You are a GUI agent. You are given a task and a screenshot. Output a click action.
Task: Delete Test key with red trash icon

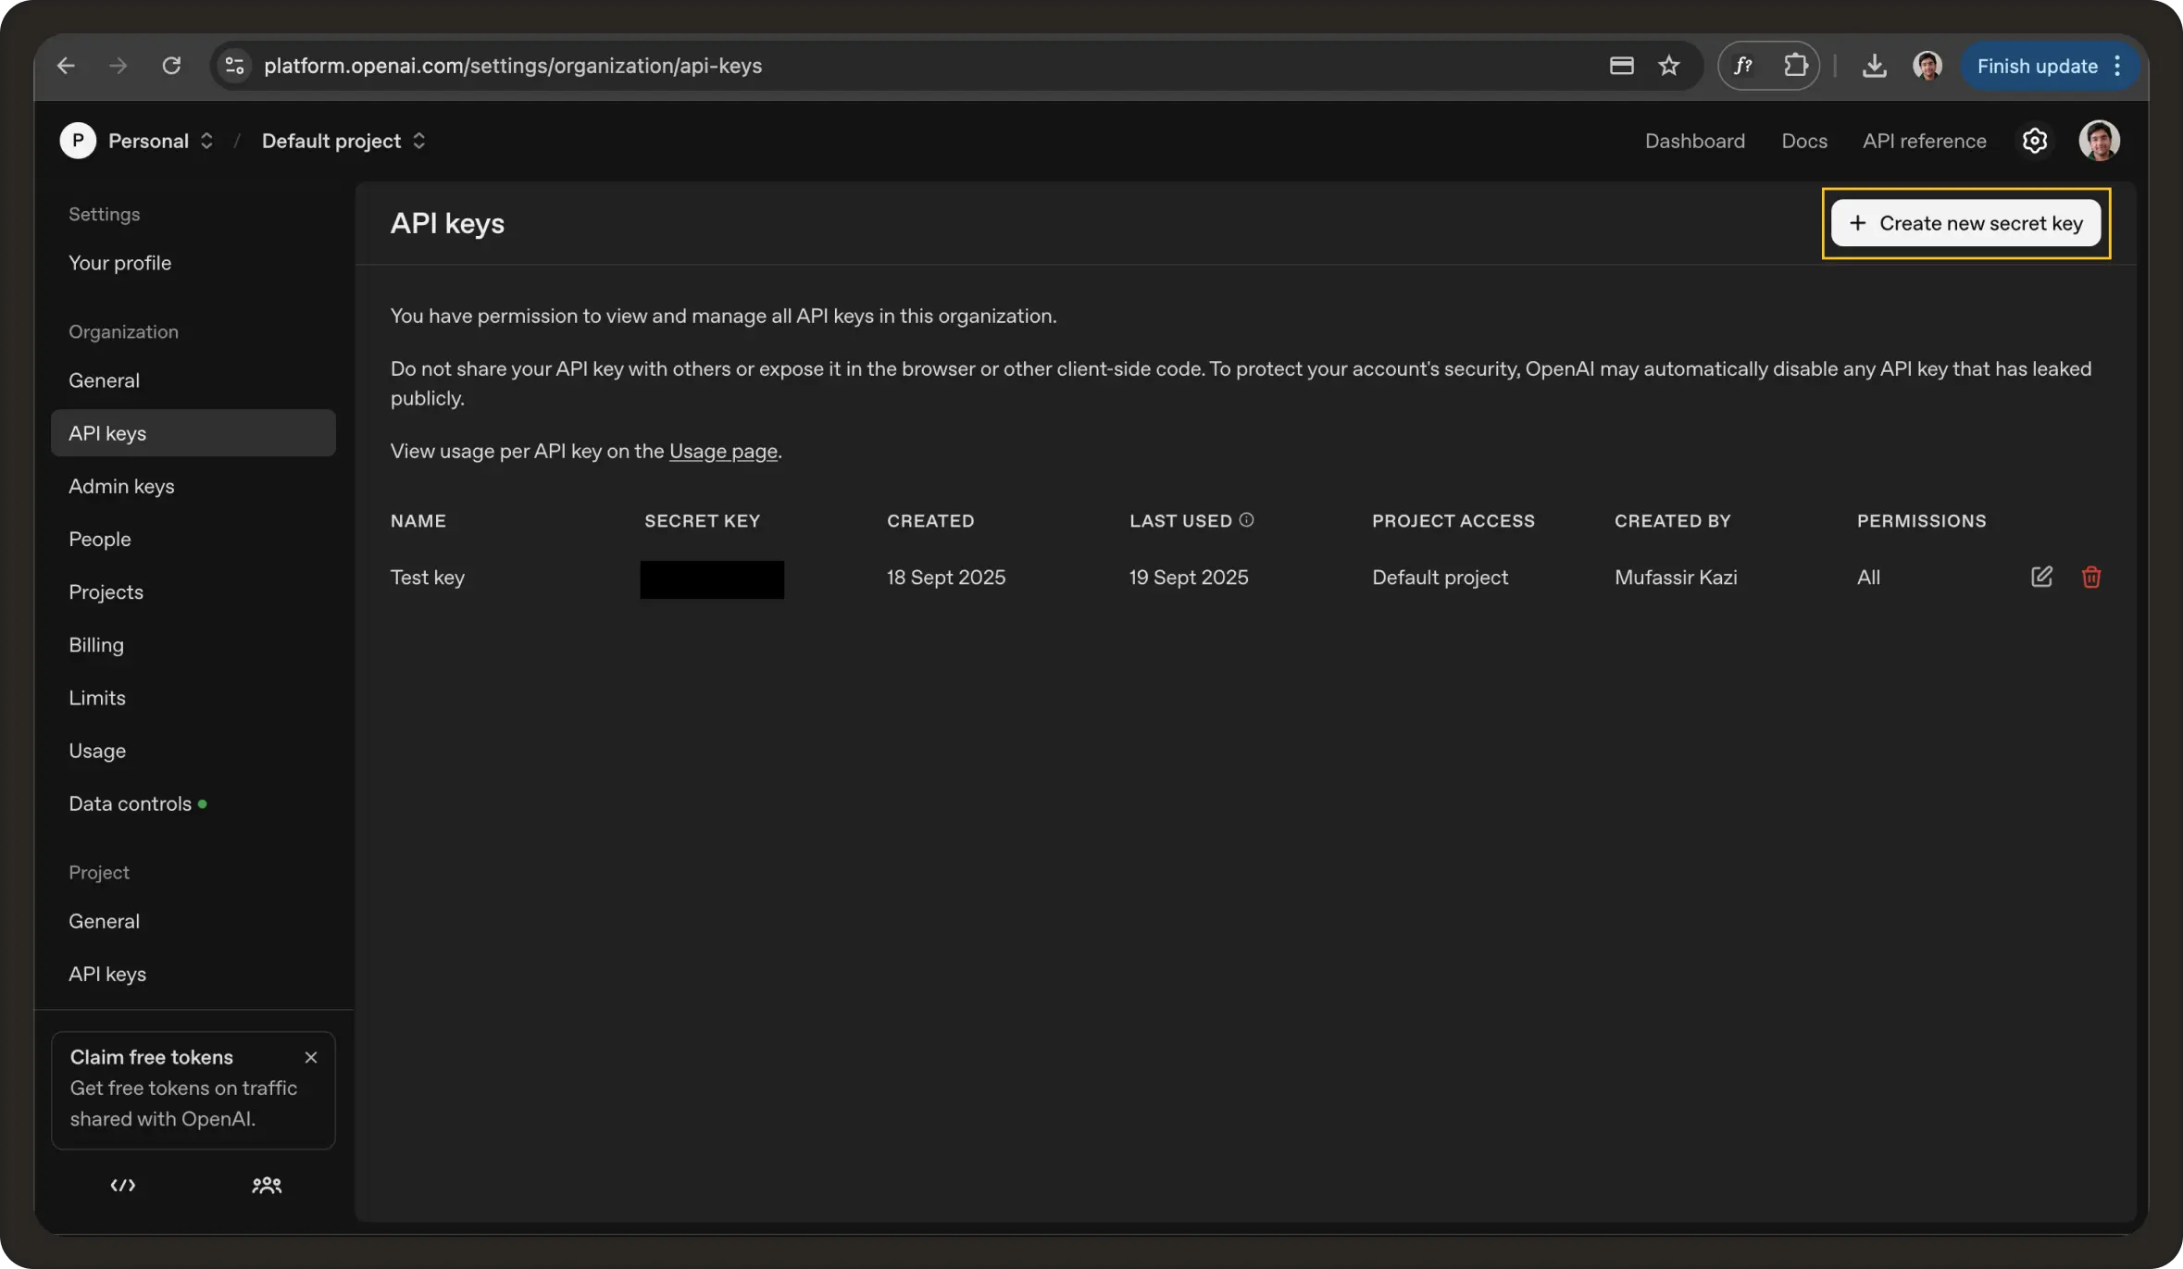pyautogui.click(x=2091, y=578)
